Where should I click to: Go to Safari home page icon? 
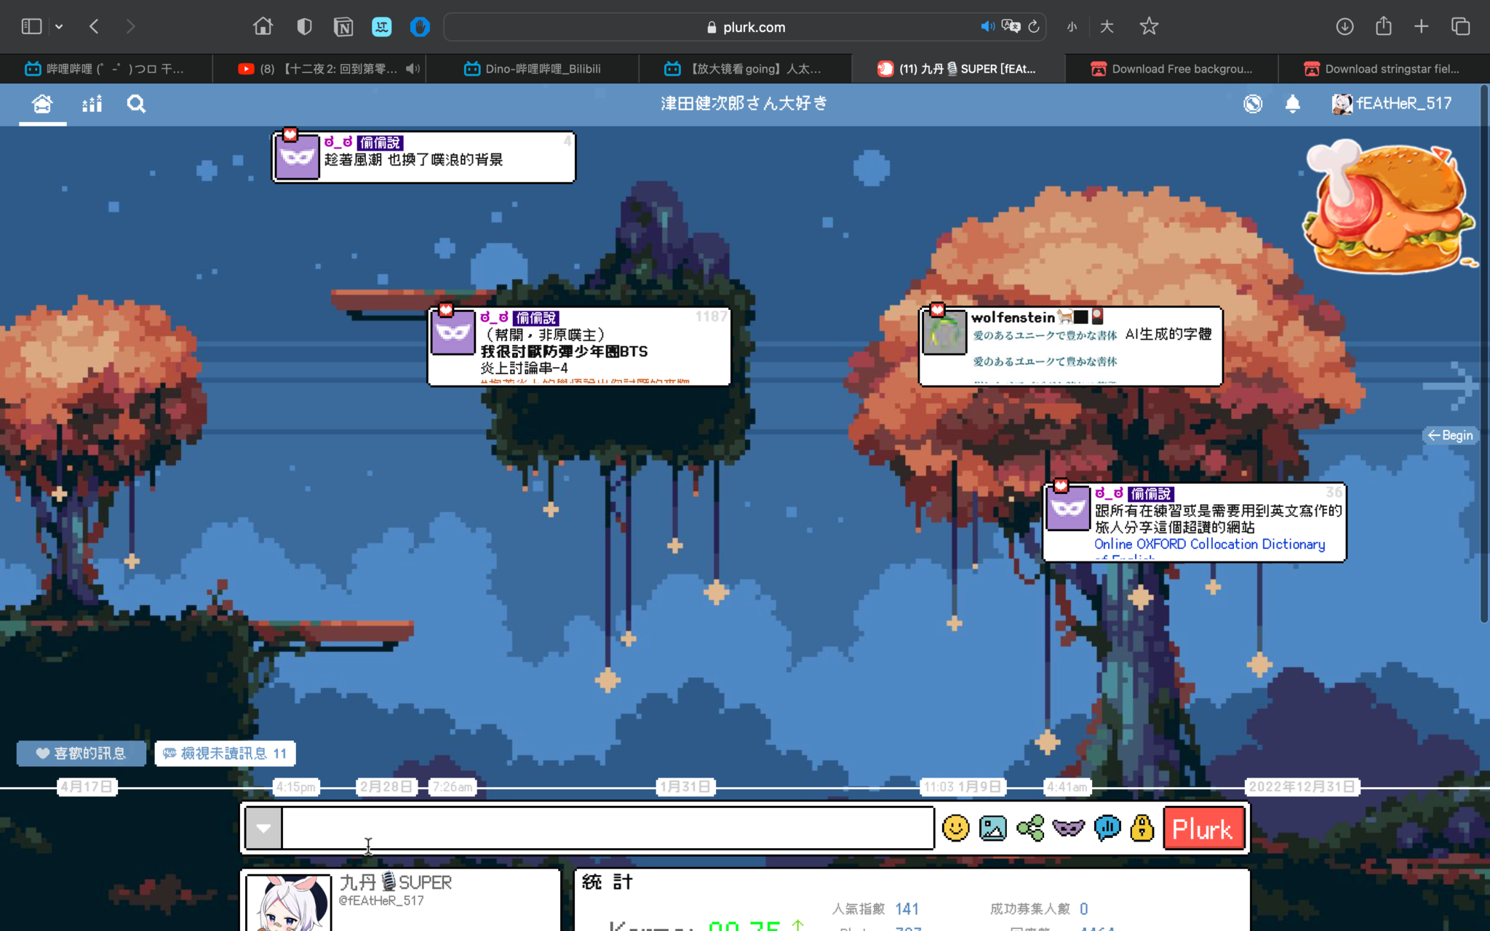coord(263,26)
